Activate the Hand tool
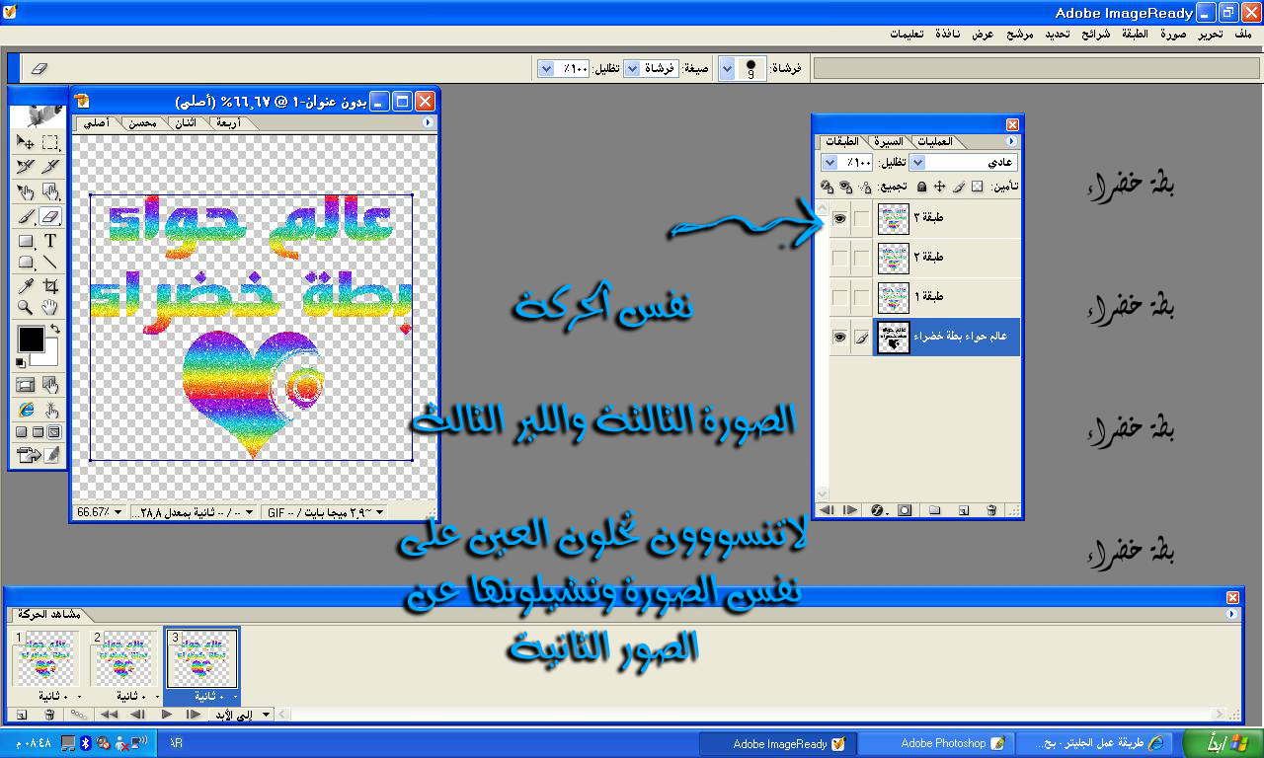 (50, 308)
